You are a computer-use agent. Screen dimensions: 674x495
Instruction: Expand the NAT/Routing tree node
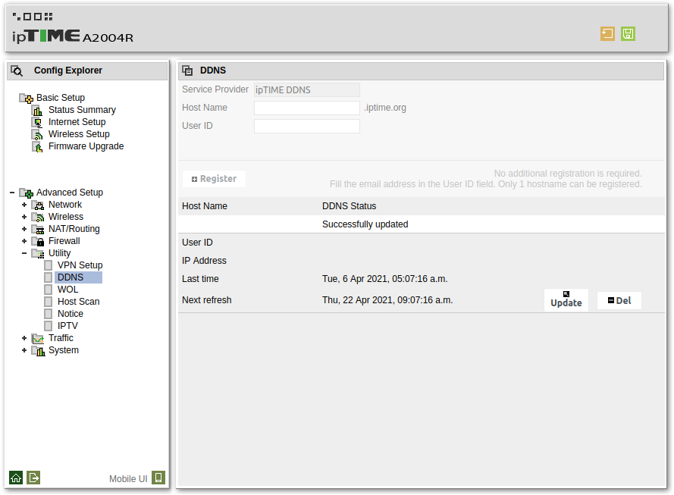24,229
